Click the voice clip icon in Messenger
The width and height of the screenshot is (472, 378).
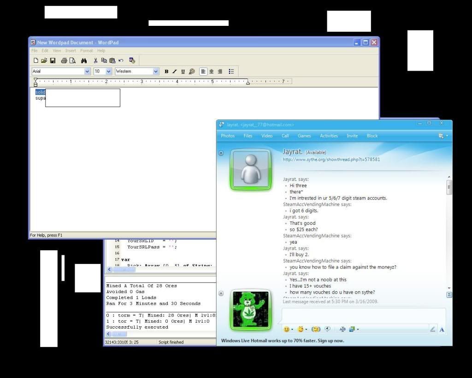coord(328,329)
